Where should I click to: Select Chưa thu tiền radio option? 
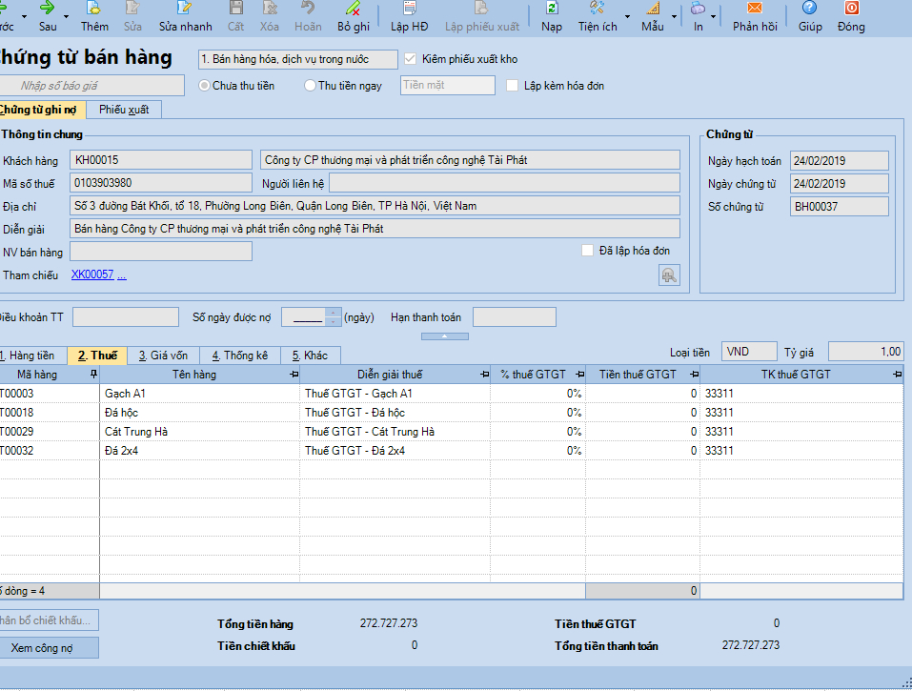pos(204,86)
